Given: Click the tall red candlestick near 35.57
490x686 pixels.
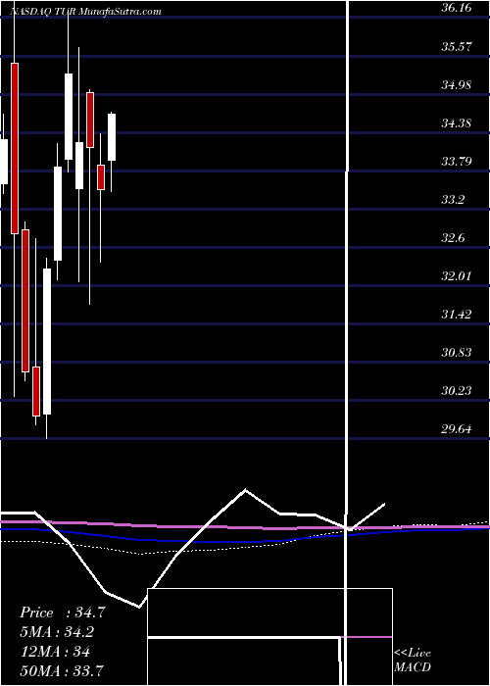Looking at the screenshot, I should 15,148.
